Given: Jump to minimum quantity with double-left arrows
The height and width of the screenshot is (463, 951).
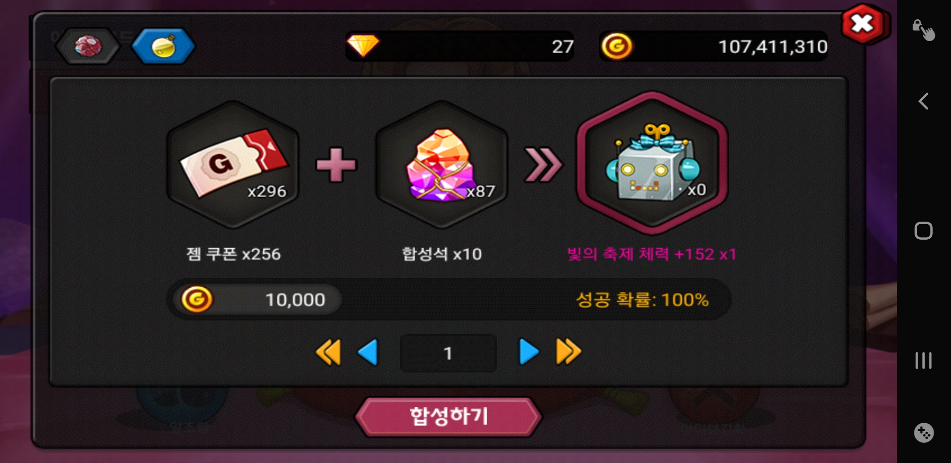Looking at the screenshot, I should 329,352.
